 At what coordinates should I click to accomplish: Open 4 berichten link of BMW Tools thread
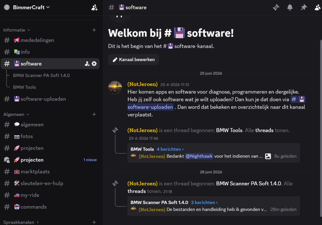pyautogui.click(x=170, y=149)
